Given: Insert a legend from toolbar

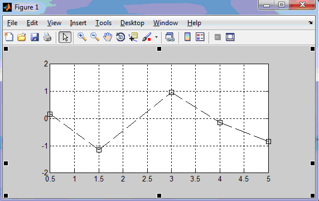Looking at the screenshot, I should 200,37.
